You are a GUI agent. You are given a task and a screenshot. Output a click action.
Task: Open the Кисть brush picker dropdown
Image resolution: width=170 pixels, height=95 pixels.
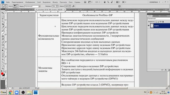point(17,6)
